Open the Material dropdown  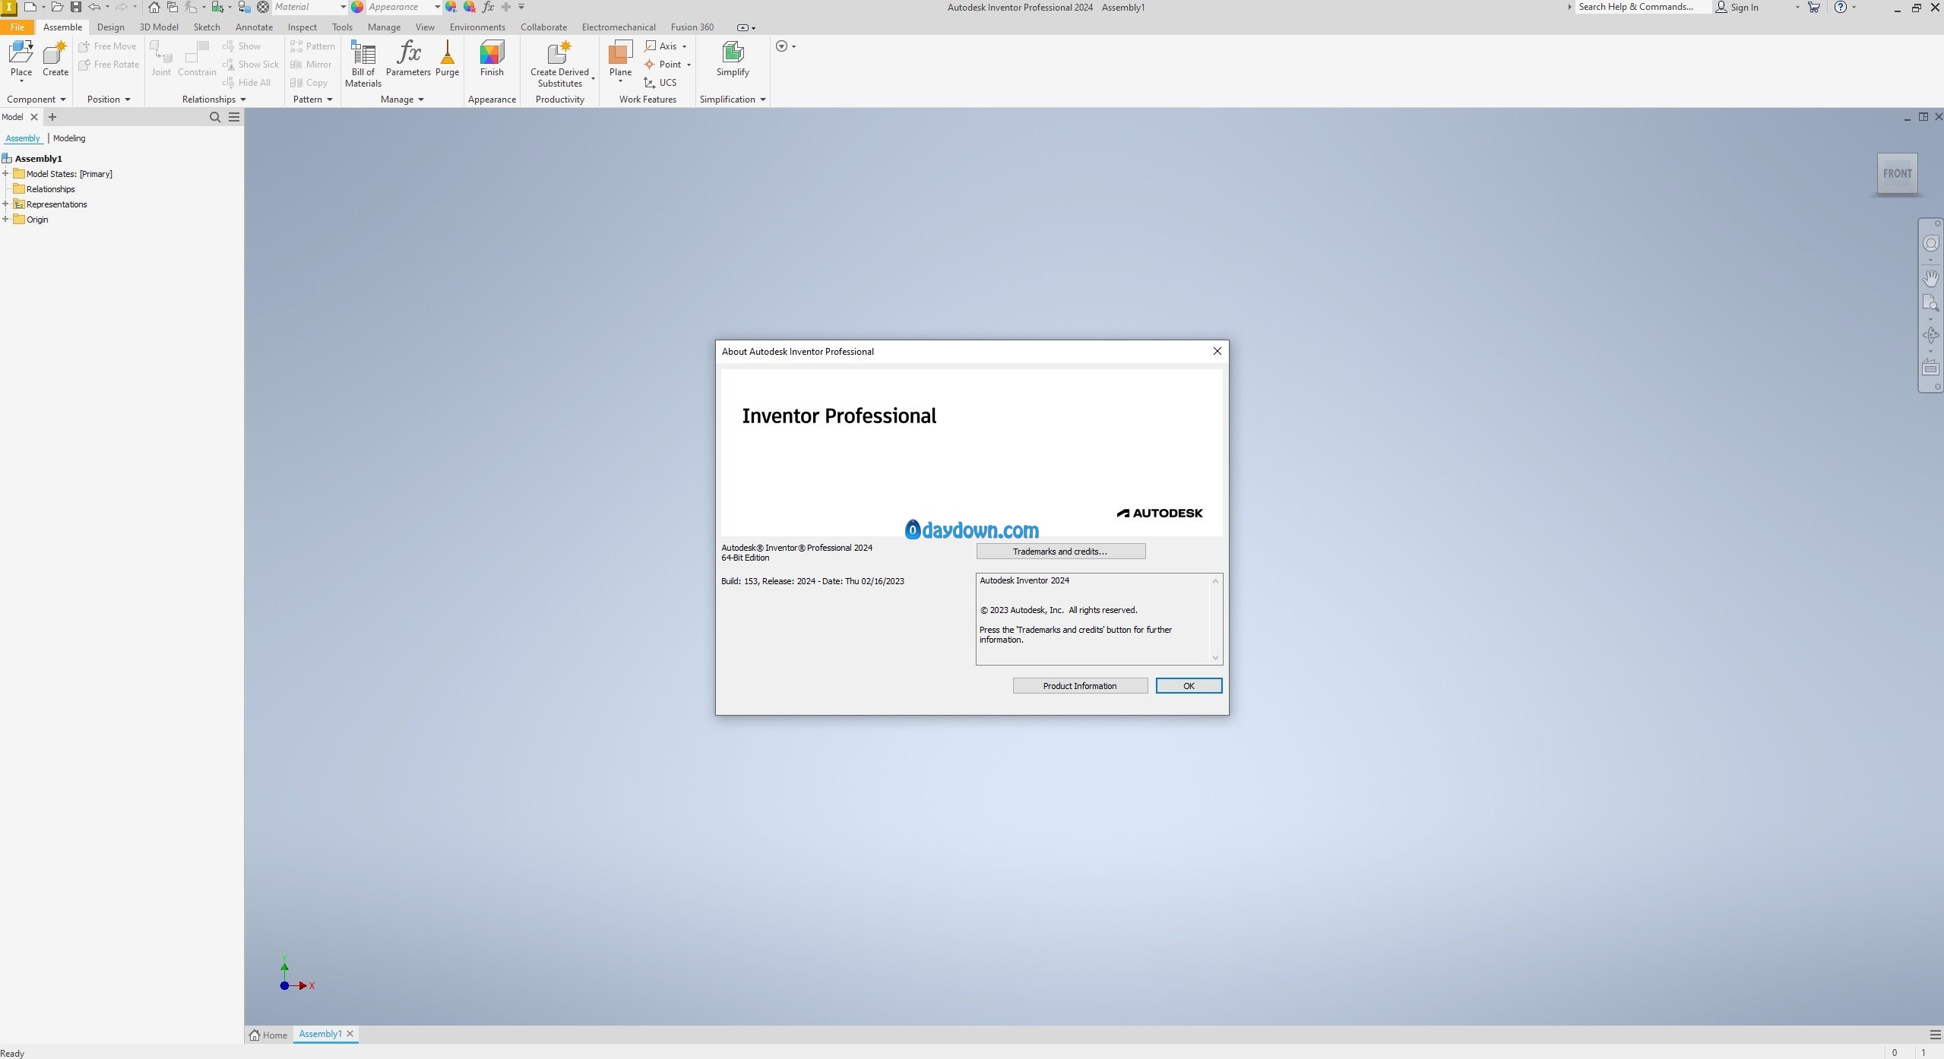pyautogui.click(x=343, y=7)
